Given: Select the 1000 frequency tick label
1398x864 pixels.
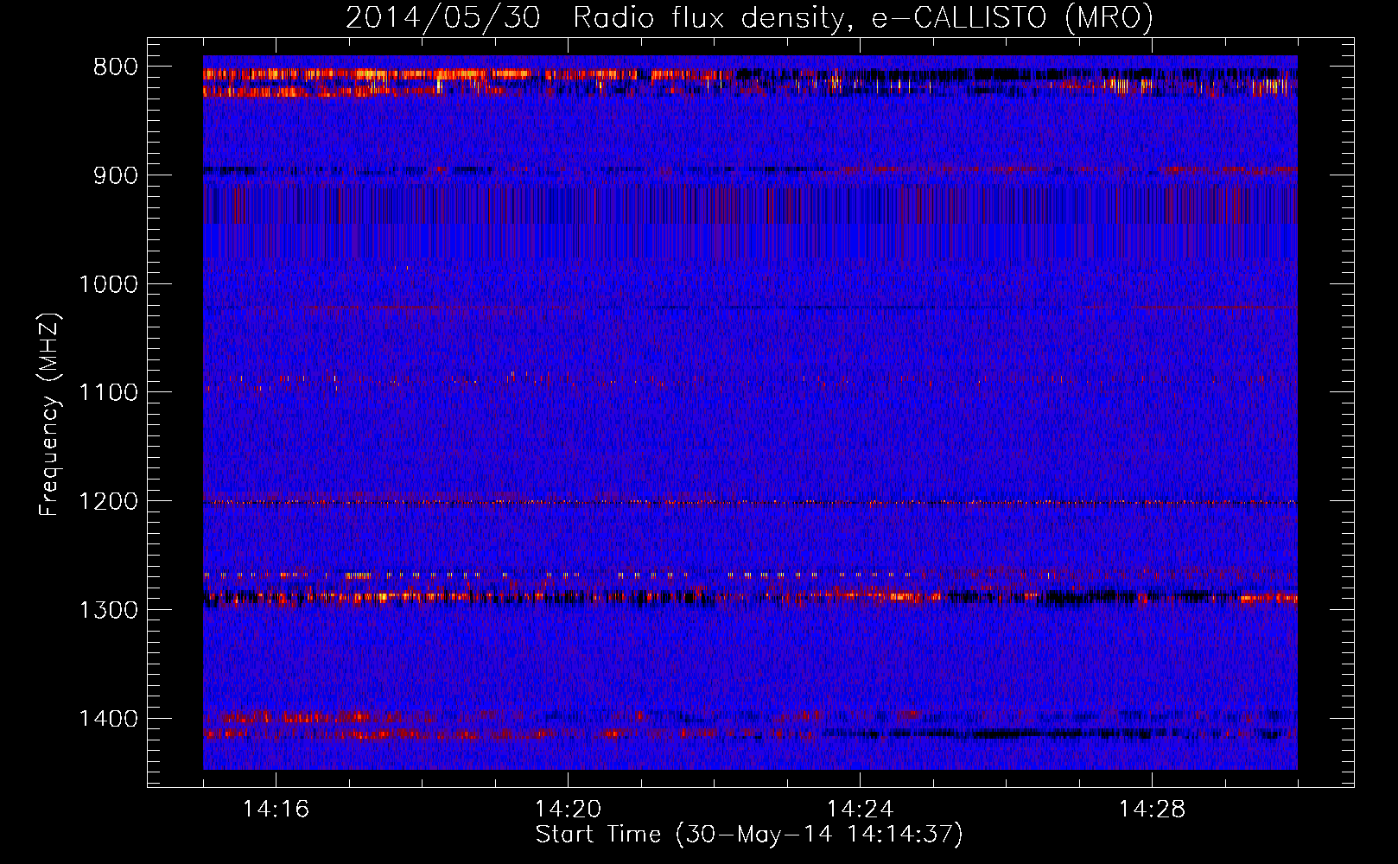Looking at the screenshot, I should pyautogui.click(x=108, y=284).
